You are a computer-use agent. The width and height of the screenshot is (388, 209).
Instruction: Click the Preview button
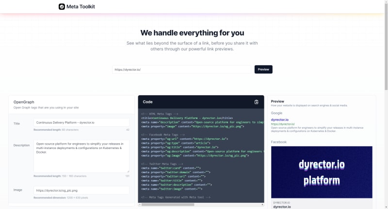pos(263,69)
